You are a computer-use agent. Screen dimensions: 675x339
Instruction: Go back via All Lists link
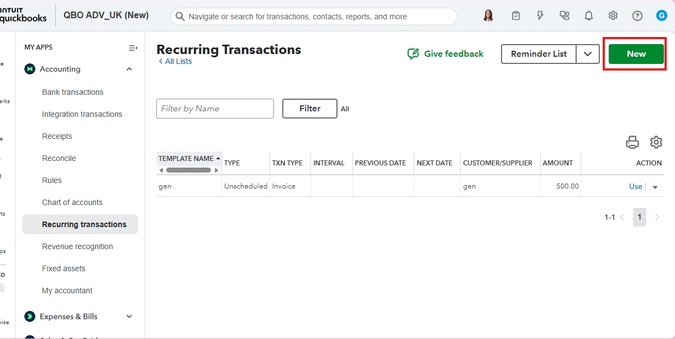[175, 61]
